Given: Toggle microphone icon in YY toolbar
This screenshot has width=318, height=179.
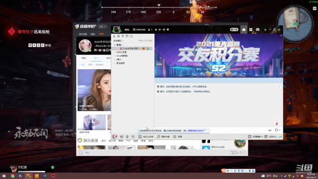Looking at the screenshot, I should tap(127, 137).
